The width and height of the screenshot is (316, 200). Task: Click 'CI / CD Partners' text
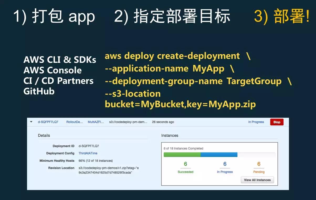(59, 81)
